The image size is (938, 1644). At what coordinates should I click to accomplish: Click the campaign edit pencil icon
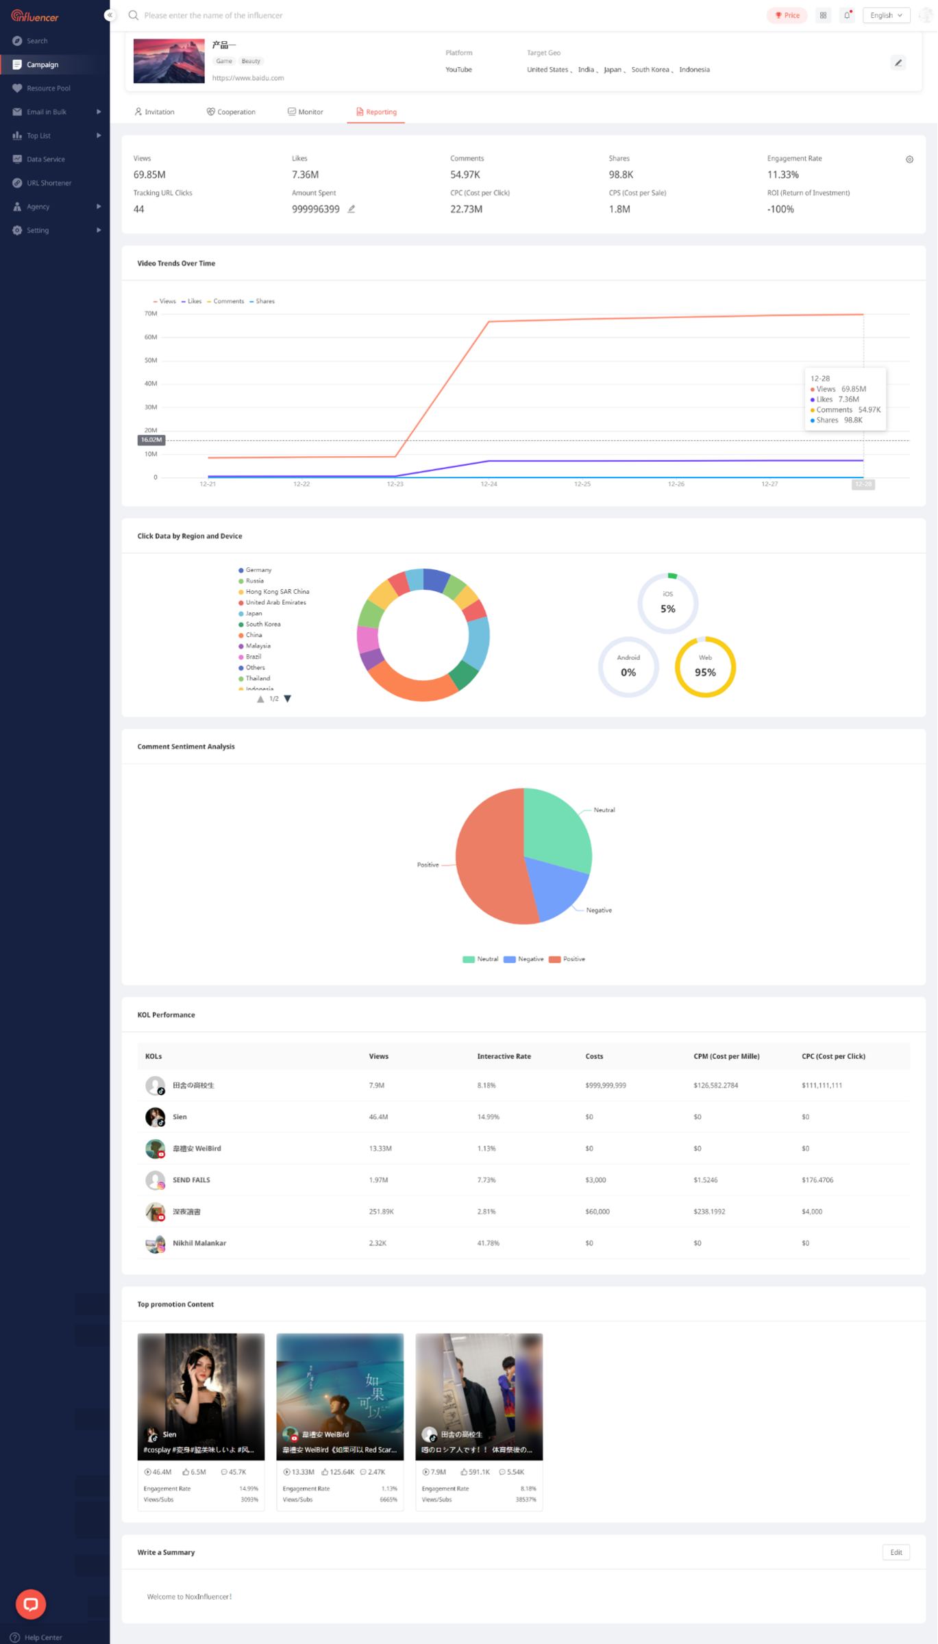coord(898,63)
